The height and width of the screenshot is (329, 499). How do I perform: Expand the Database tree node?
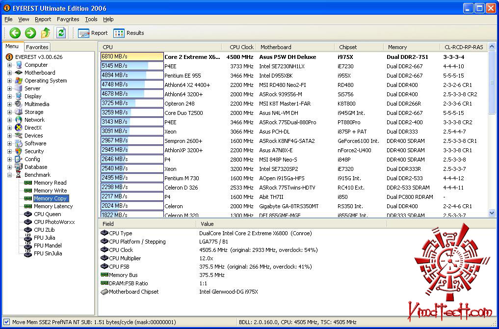(x=9, y=167)
